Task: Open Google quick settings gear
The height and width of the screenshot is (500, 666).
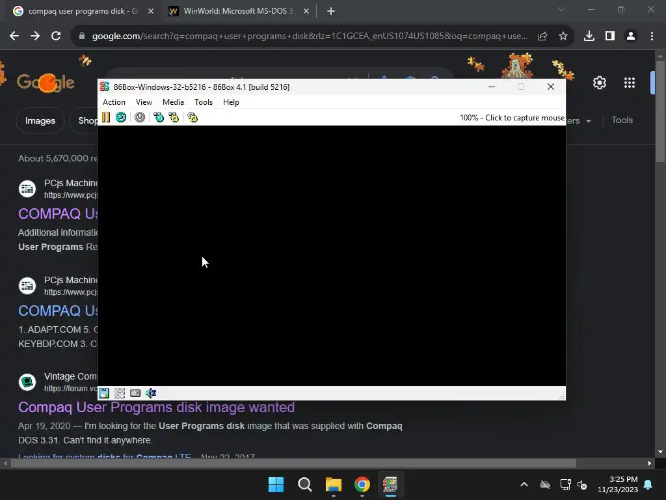Action: pyautogui.click(x=599, y=83)
